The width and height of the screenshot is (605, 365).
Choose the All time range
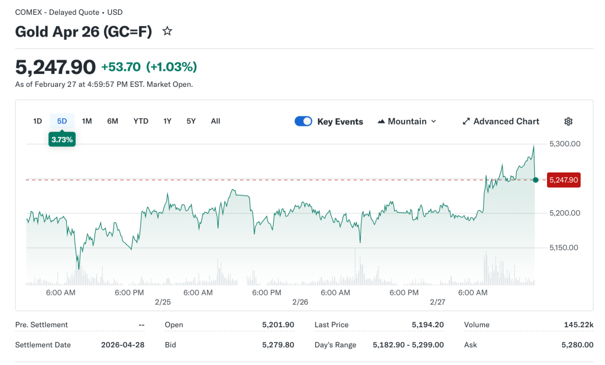[215, 121]
